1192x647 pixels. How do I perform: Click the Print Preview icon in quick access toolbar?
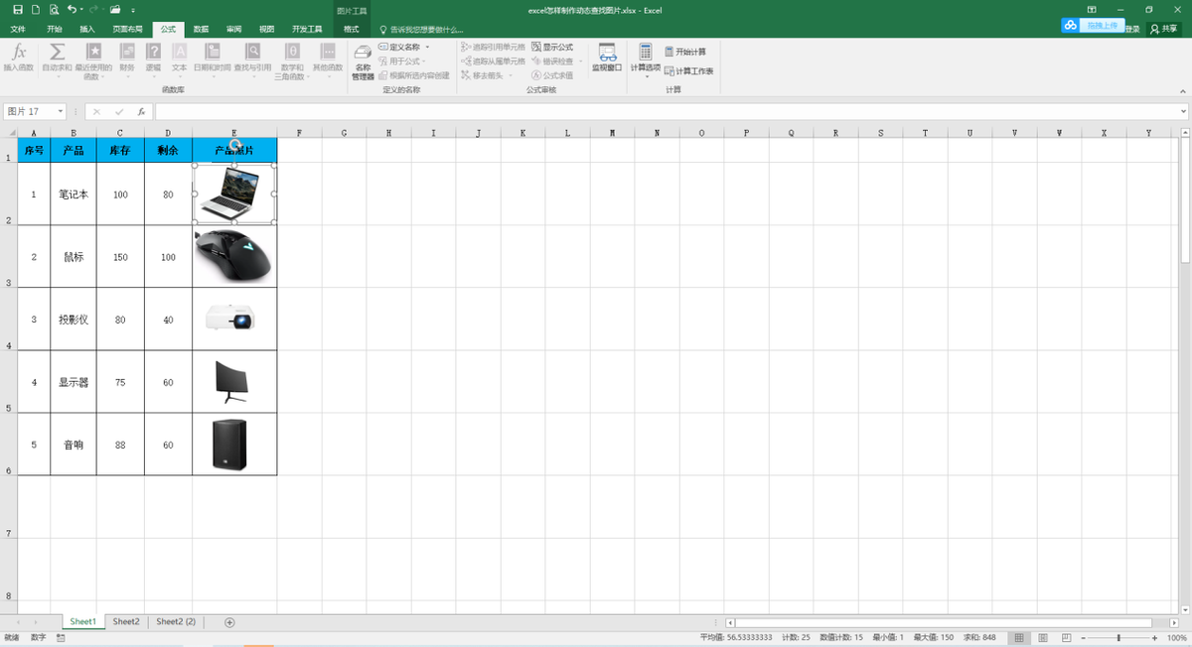pyautogui.click(x=53, y=9)
